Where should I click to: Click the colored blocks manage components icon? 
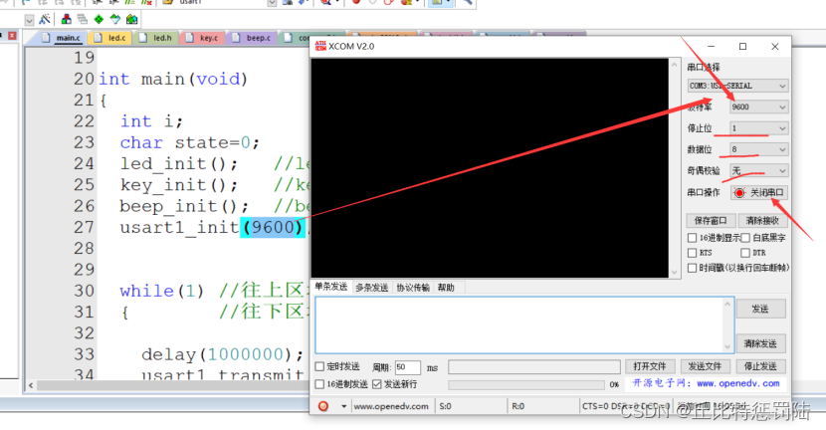point(67,20)
